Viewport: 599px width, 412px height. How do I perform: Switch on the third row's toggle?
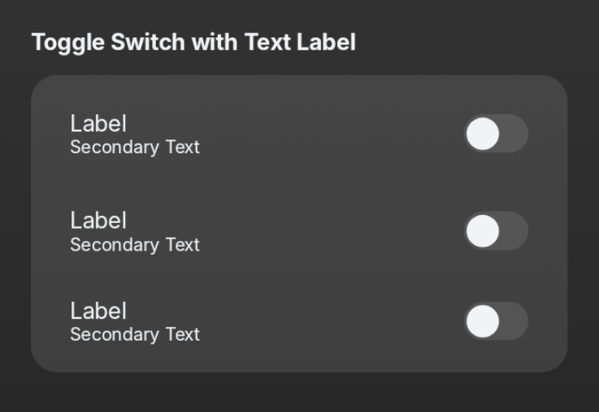coord(496,321)
